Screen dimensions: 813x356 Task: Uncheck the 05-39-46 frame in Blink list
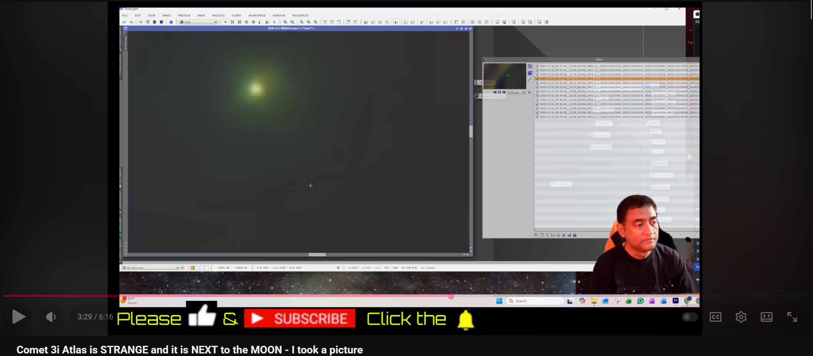point(537,117)
